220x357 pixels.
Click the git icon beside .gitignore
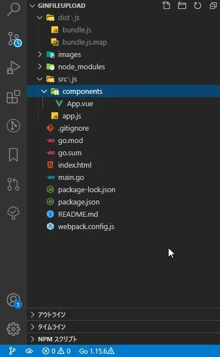coord(50,128)
